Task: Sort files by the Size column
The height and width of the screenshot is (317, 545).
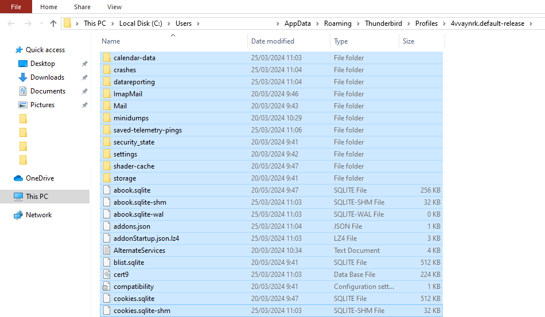Action: coord(408,41)
